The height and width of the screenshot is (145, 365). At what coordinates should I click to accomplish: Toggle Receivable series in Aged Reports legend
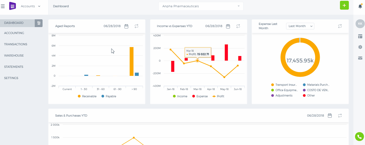coord(87,96)
